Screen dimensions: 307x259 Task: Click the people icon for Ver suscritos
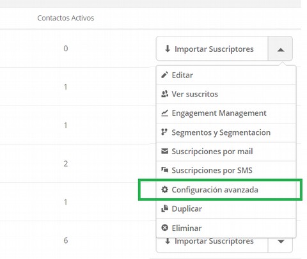click(x=164, y=94)
